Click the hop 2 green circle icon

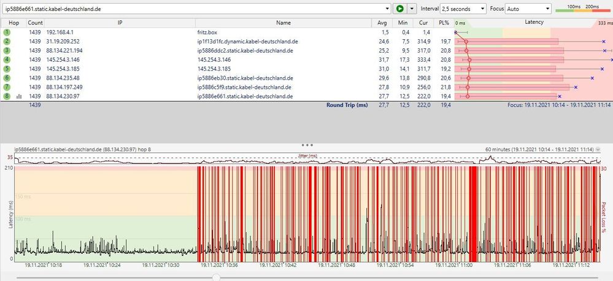7,41
